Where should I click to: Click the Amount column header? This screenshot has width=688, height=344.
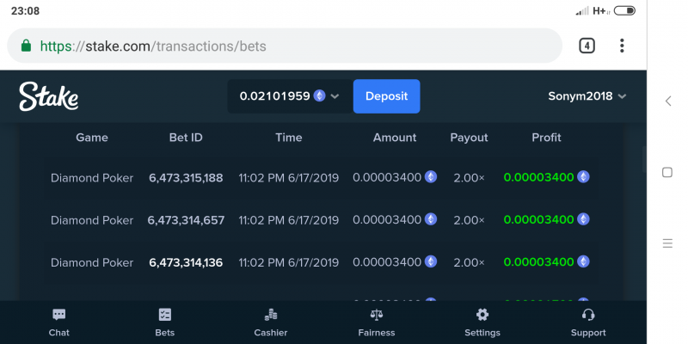[395, 138]
